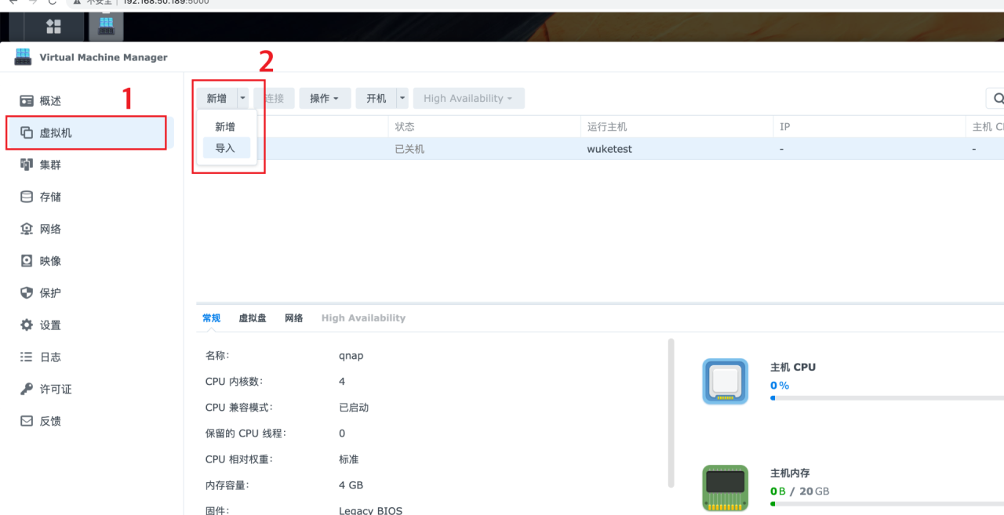
Task: Reload the browser page
Action: (52, 2)
